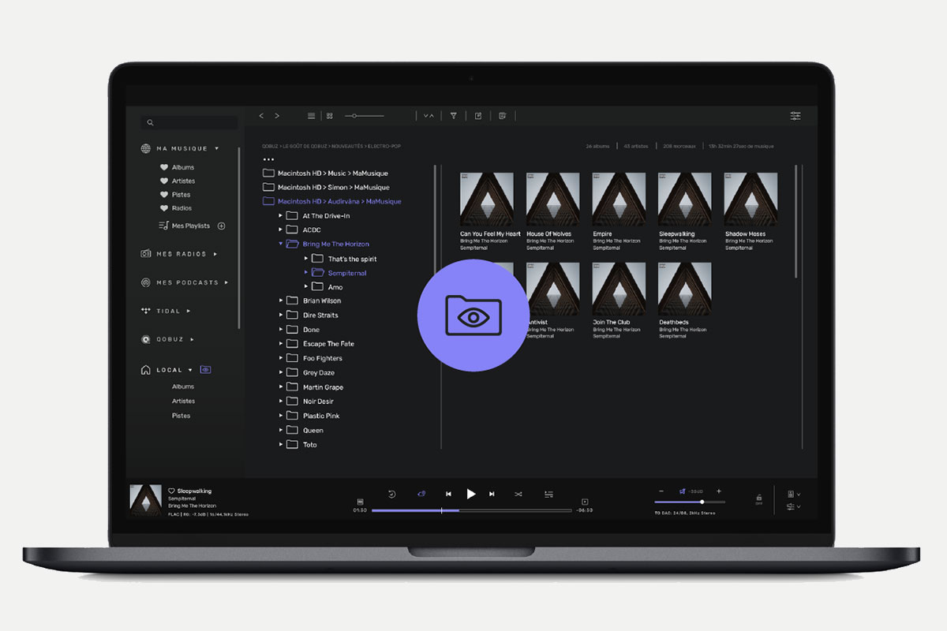
Task: Open the search field with the magnifier icon
Action: click(150, 122)
